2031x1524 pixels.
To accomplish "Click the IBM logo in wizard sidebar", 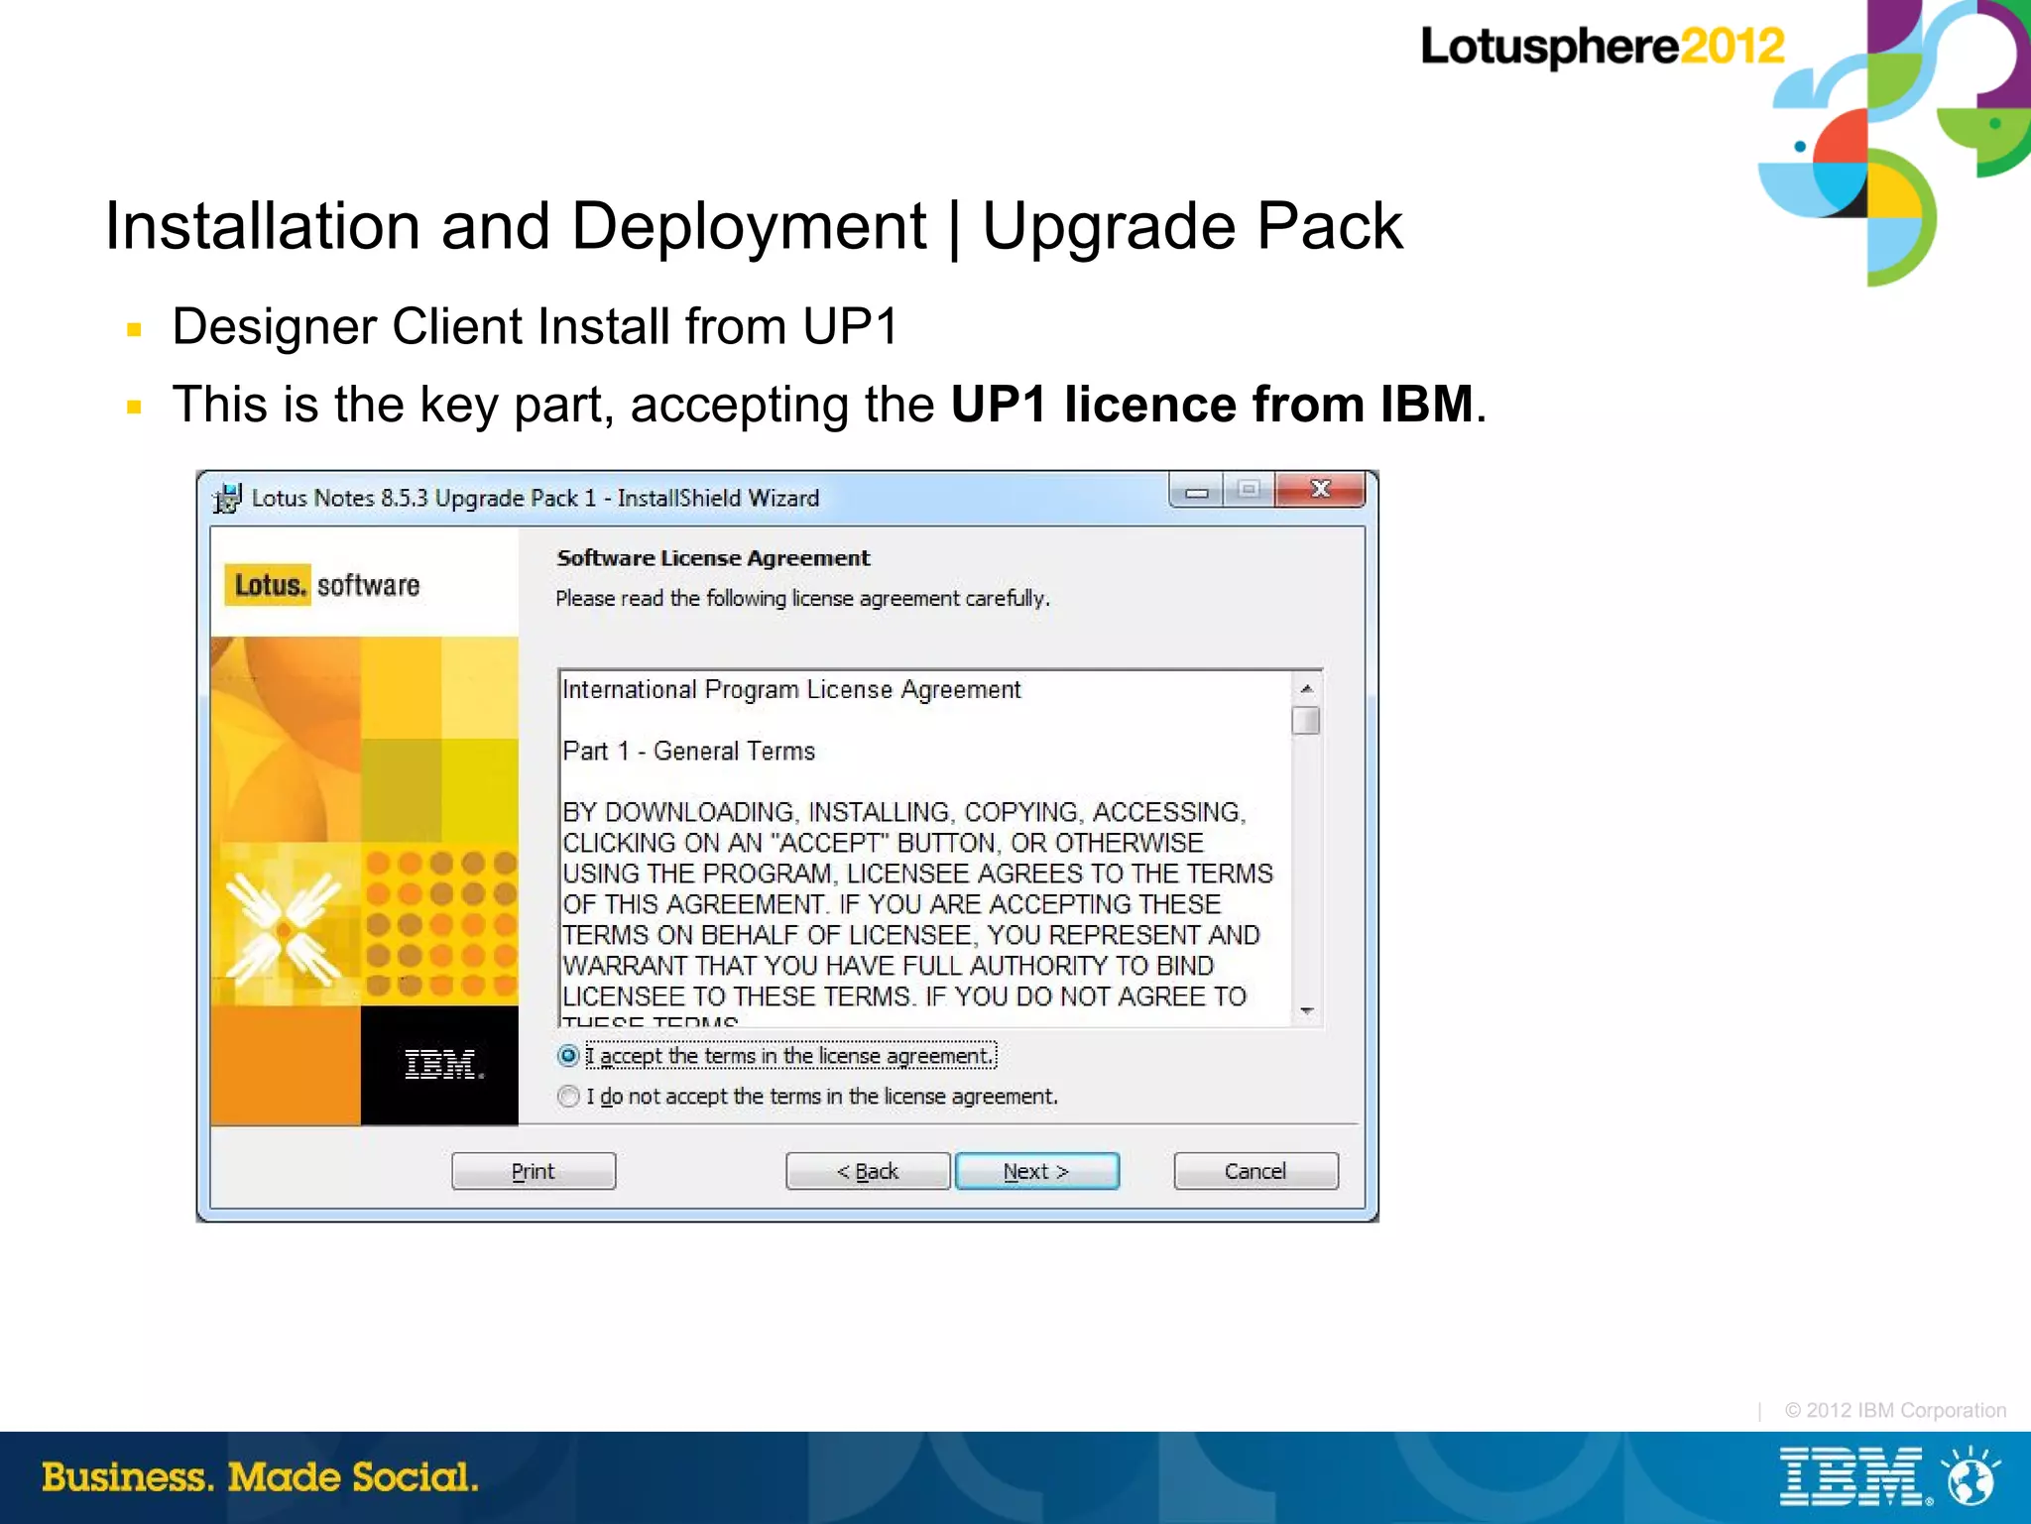I will (x=443, y=1066).
